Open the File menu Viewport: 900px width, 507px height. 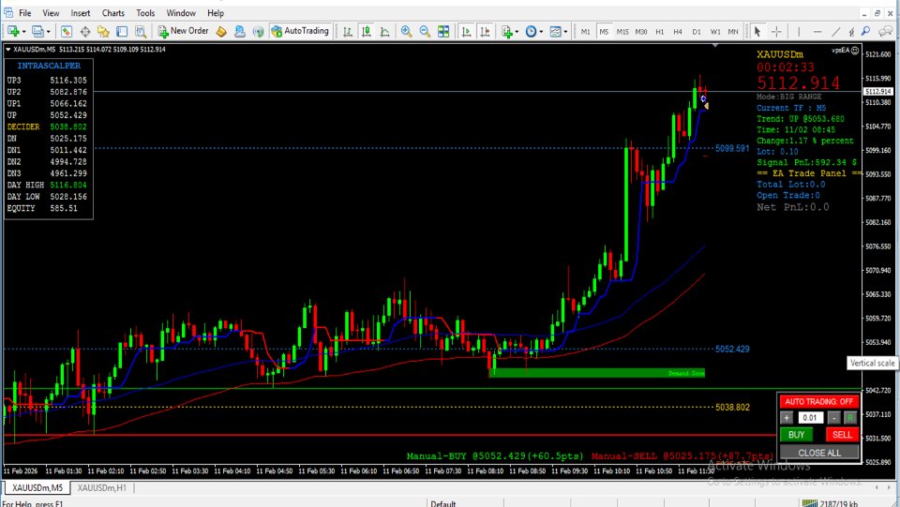(x=24, y=12)
